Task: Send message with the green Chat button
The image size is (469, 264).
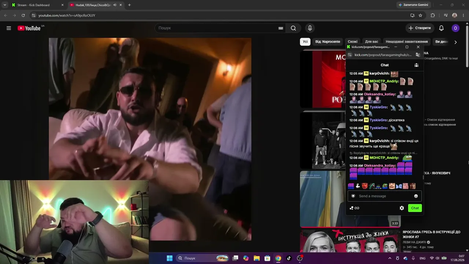Action: point(415,208)
